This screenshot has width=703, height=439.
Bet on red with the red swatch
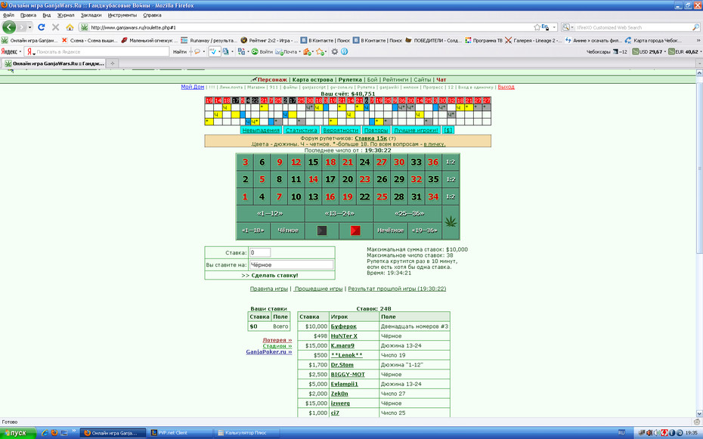pyautogui.click(x=355, y=230)
